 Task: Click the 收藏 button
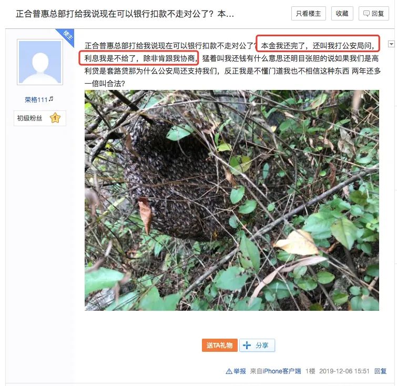pos(342,14)
